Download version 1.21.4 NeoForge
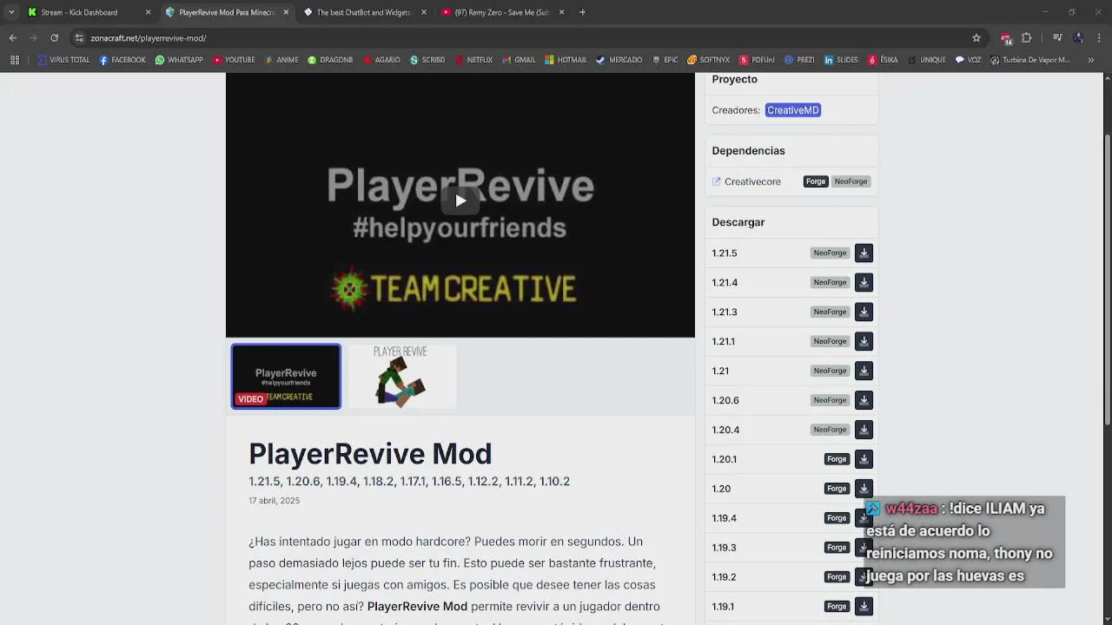The image size is (1112, 625). pyautogui.click(x=864, y=282)
